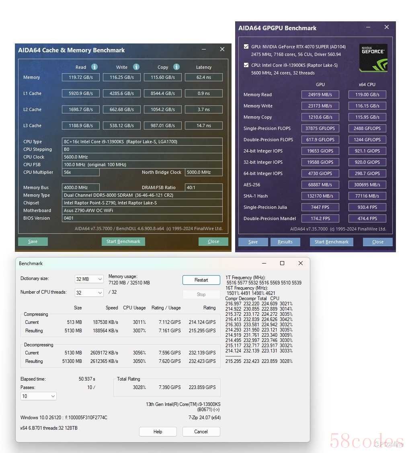
Task: Minimize the AIDA64 GPGPU Benchmark window
Action: pos(368,27)
